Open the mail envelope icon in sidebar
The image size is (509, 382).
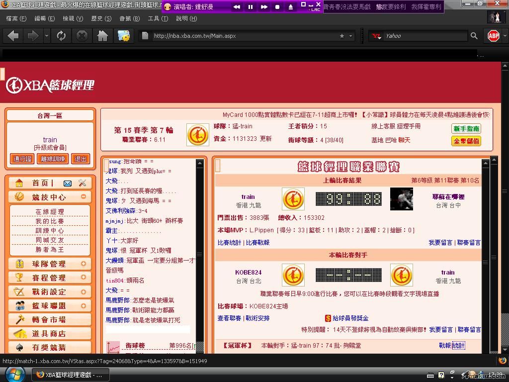[x=68, y=183]
